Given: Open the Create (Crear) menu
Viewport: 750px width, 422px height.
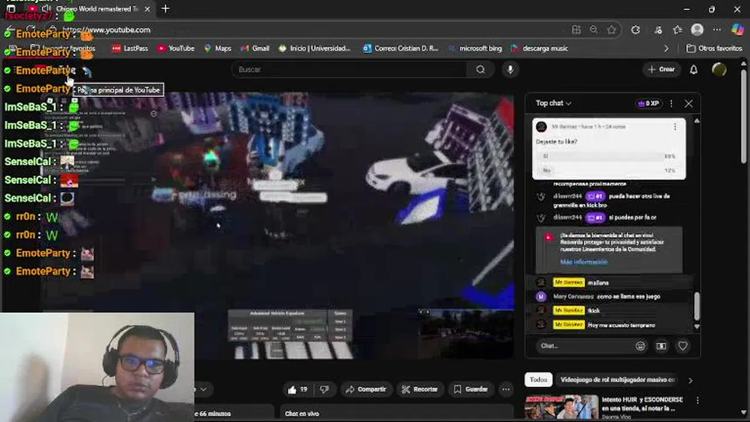Looking at the screenshot, I should click(x=661, y=69).
